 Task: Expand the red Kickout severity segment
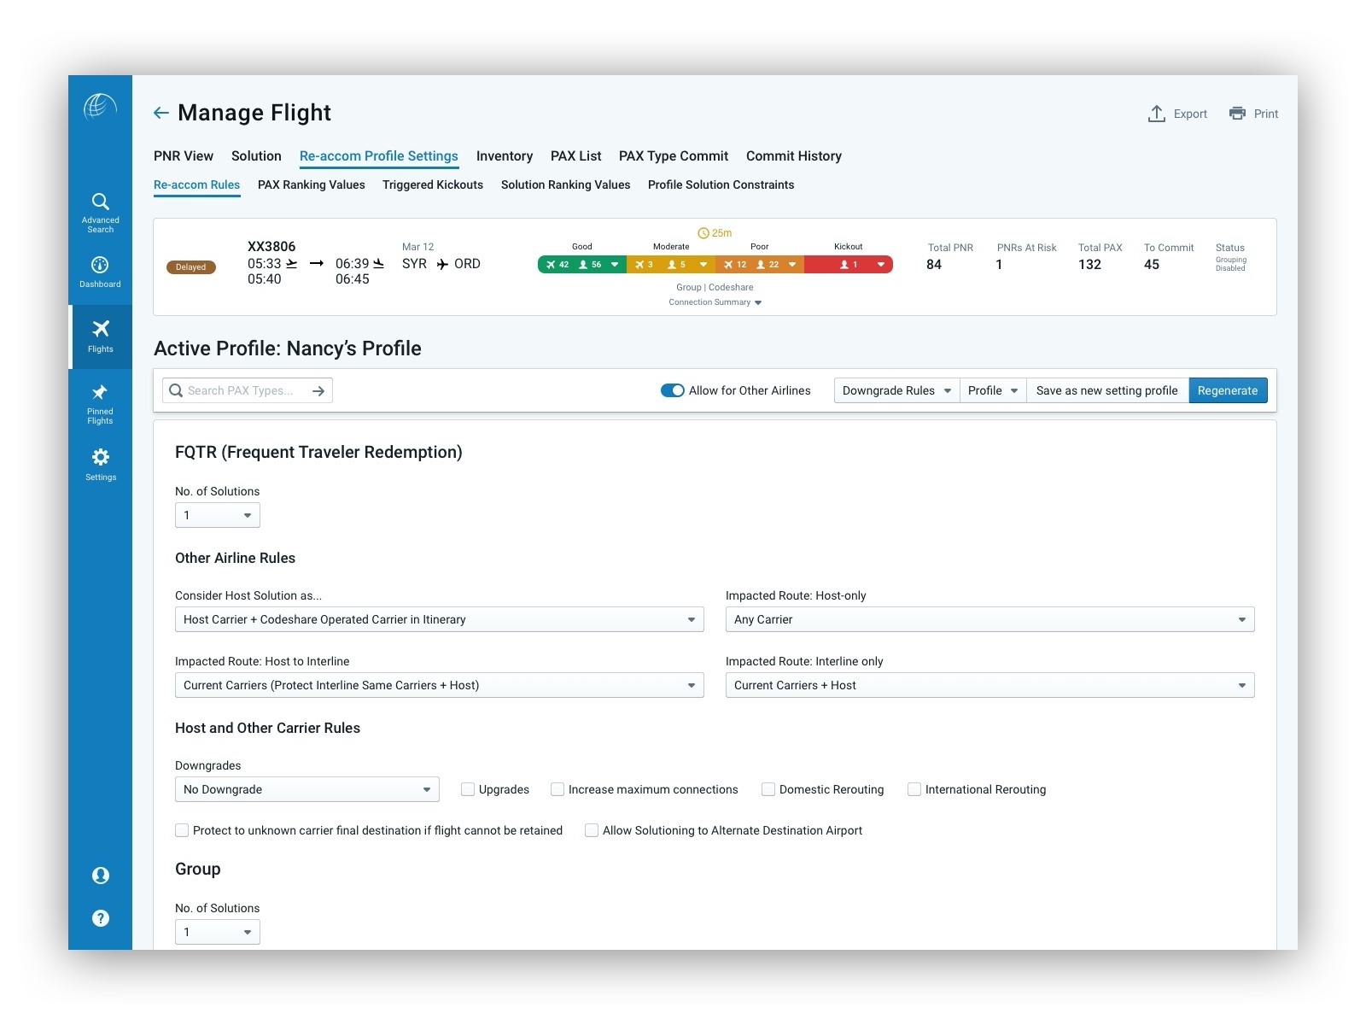(x=882, y=264)
